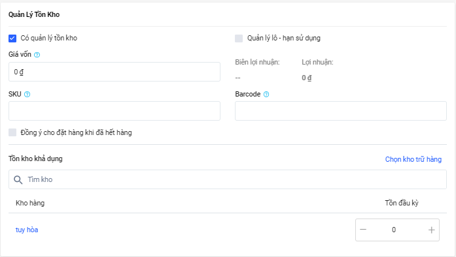Open the tuy hòa warehouse link
This screenshot has height=257, width=456.
click(27, 230)
